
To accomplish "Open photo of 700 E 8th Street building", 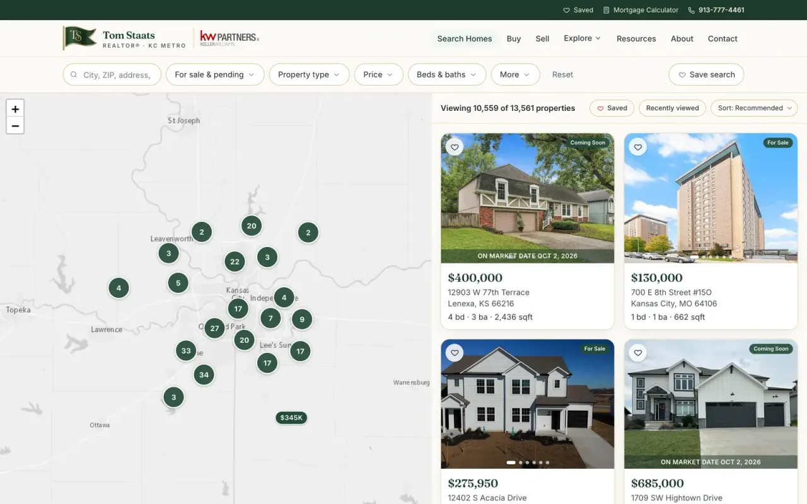I will [711, 198].
